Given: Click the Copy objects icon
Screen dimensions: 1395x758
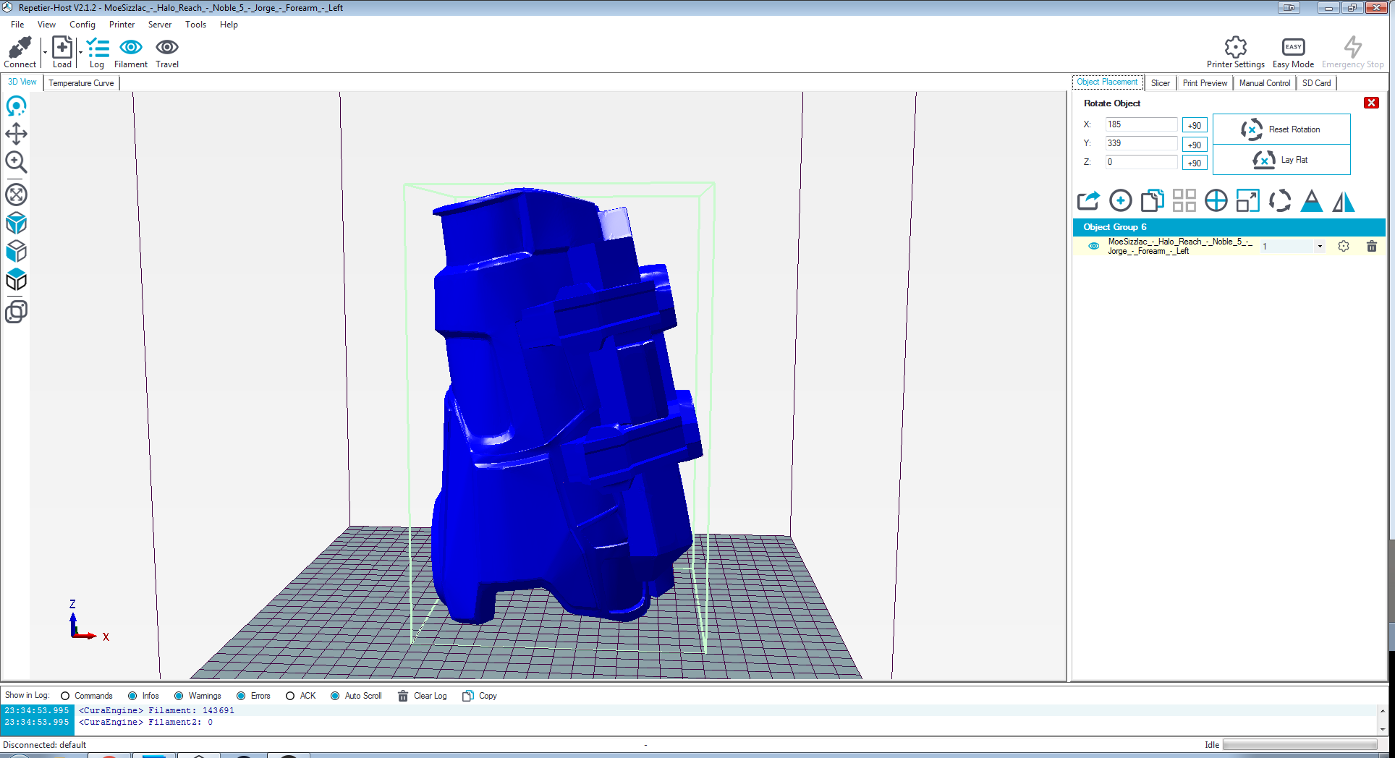Looking at the screenshot, I should click(x=1153, y=200).
